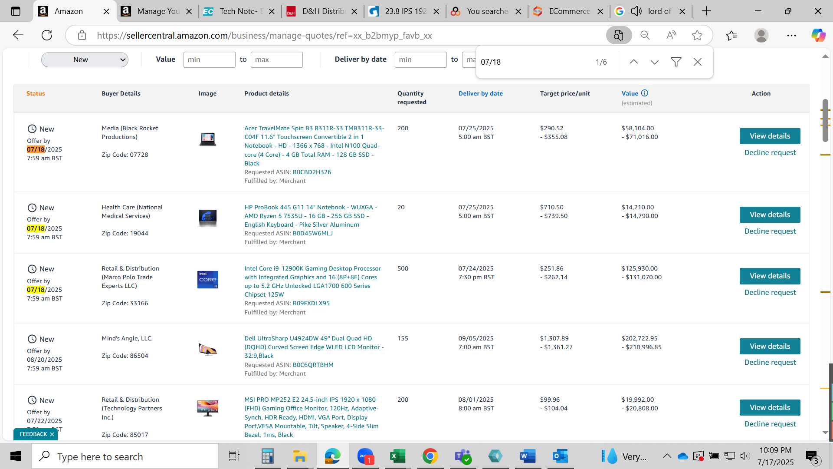Open a new browser tab
833x469 pixels.
[x=706, y=11]
